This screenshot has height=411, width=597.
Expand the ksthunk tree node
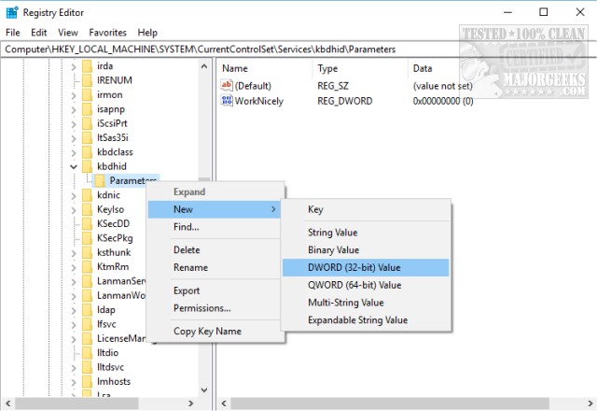[x=74, y=253]
